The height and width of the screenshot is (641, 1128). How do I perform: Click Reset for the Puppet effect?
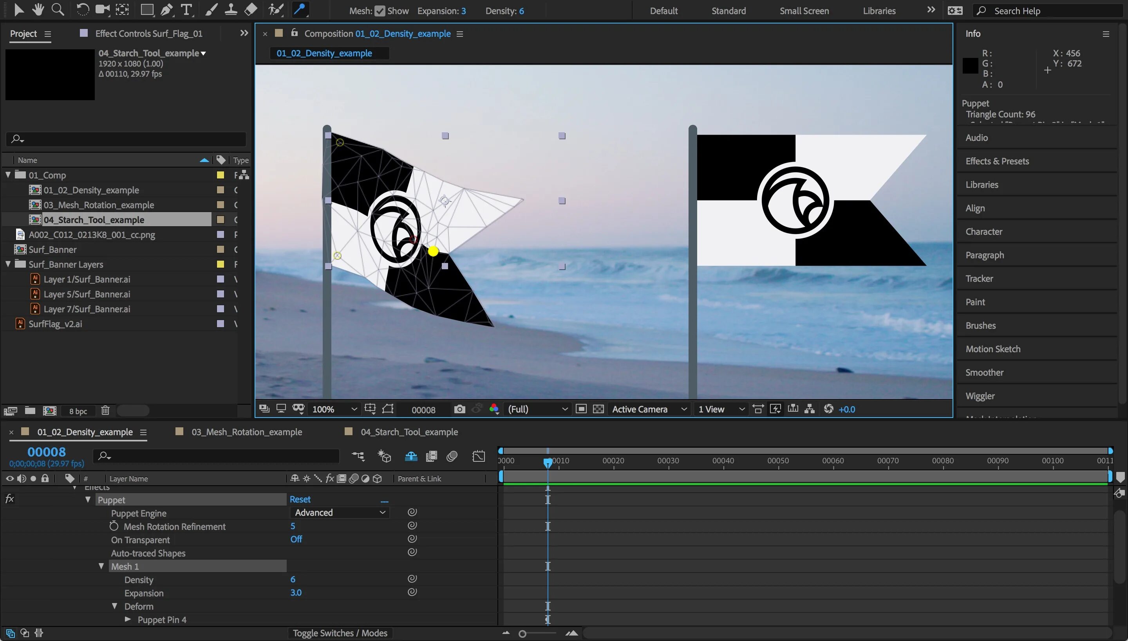300,499
